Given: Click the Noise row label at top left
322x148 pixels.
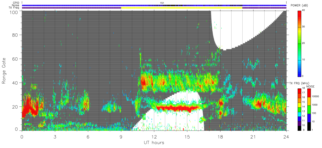Looking at the screenshot, I should click(x=16, y=5).
